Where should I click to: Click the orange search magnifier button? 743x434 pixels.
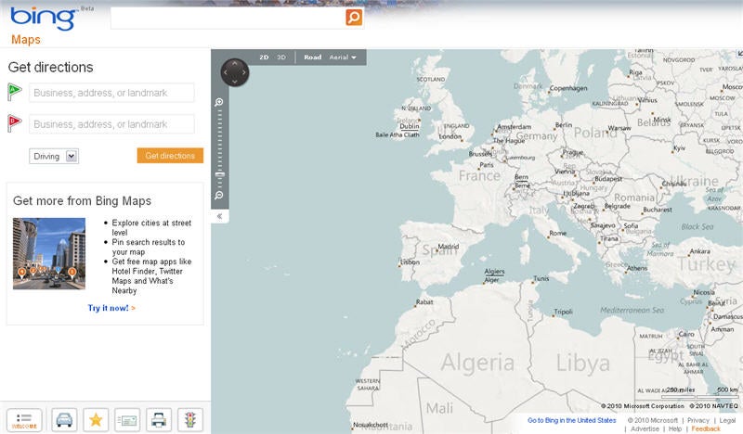[354, 17]
